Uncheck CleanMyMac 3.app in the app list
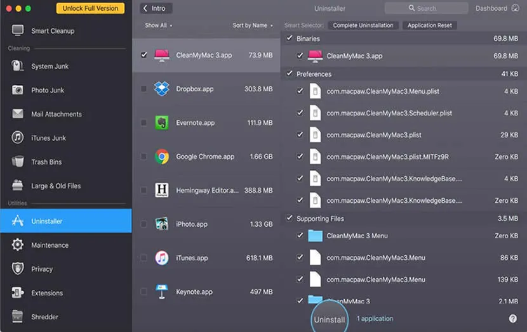 tap(144, 54)
